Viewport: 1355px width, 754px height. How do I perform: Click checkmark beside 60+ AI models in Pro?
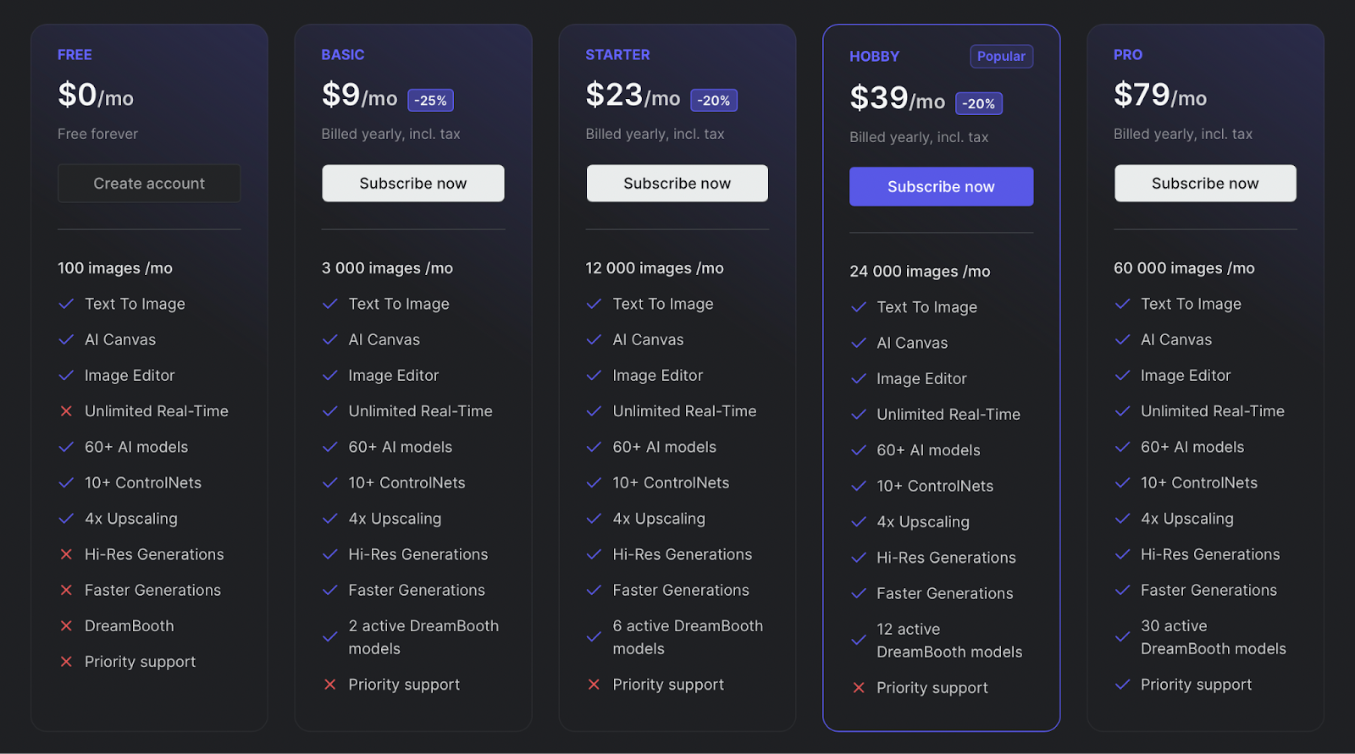[x=1123, y=447]
